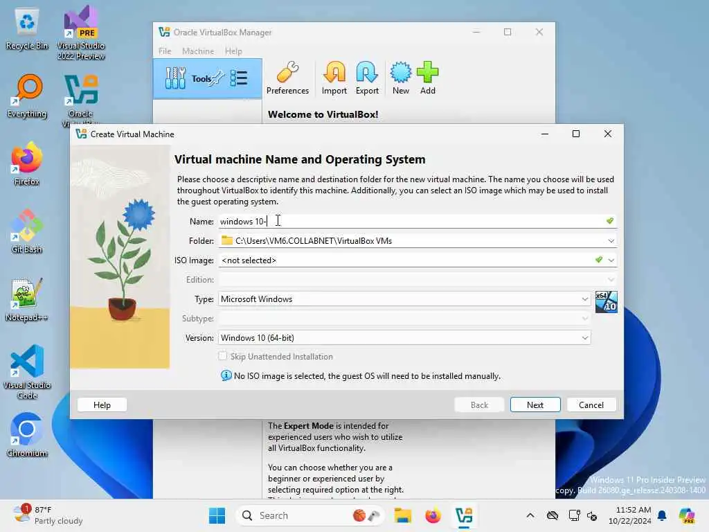Select the Tools entry in VirtualBox Manager
The width and height of the screenshot is (709, 532).
(x=208, y=78)
